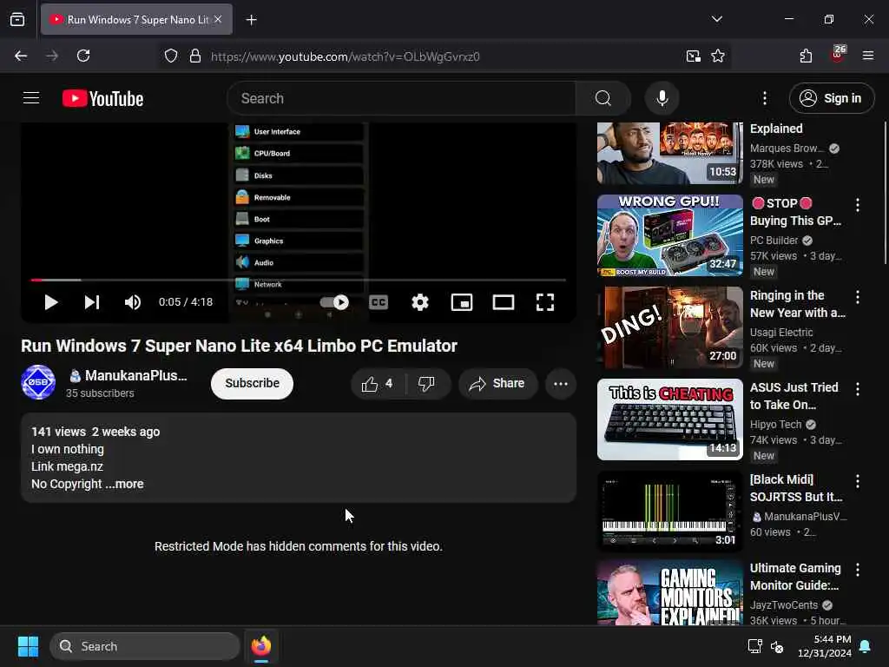Viewport: 889px width, 667px height.
Task: Open more actions ellipsis under video
Action: coord(561,384)
